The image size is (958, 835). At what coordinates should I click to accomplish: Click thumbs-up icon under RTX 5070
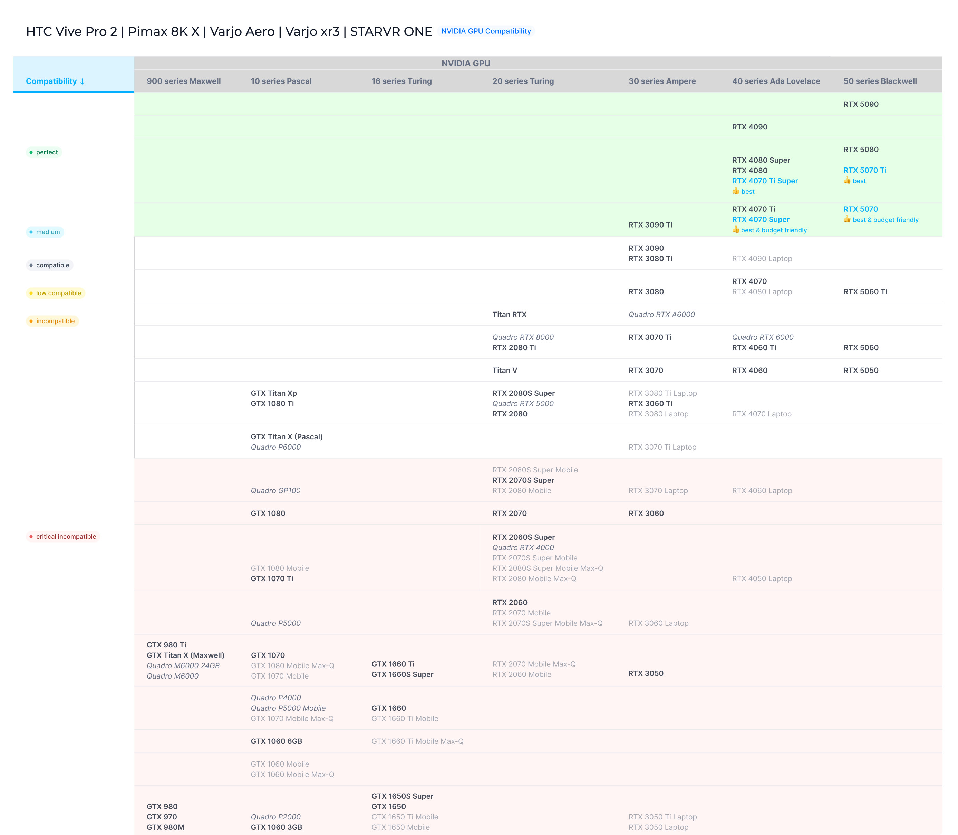coord(847,219)
